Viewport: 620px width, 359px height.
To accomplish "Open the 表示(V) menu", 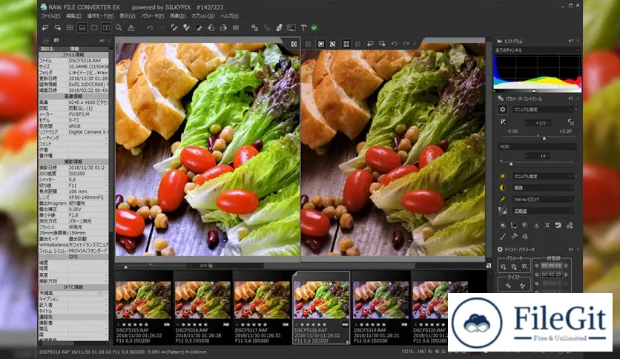I will pos(128,16).
